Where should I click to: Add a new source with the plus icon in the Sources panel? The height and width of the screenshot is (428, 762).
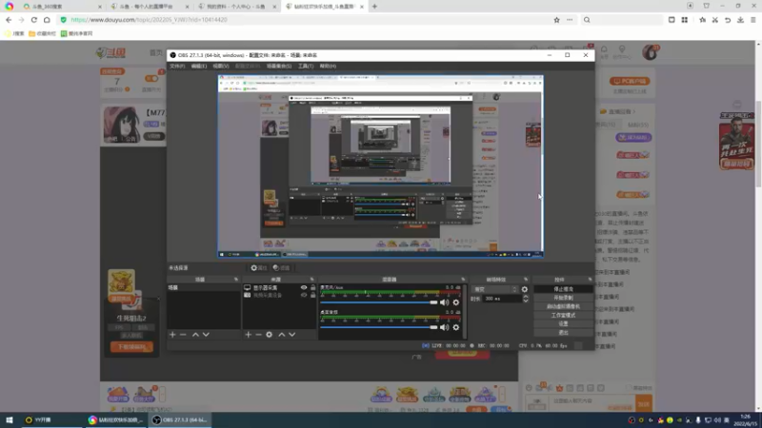(x=249, y=335)
